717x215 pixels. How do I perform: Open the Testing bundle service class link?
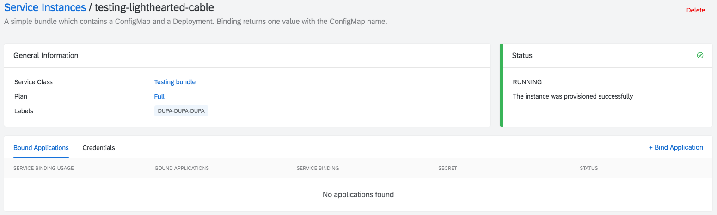175,82
